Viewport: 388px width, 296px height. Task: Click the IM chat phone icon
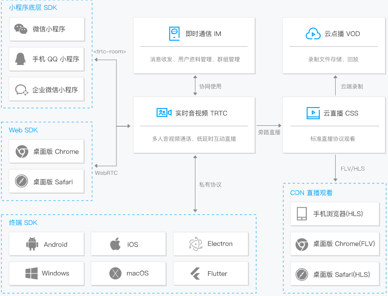point(174,33)
